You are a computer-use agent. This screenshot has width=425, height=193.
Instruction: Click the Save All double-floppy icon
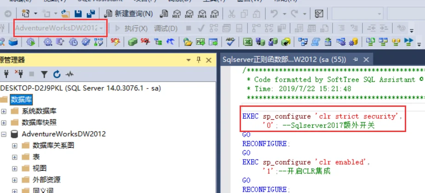pyautogui.click(x=91, y=13)
